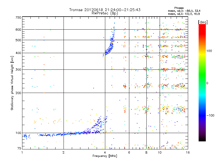Click the "[deg]" colorbar unit label
Viewport: 221px width, 166px height.
[203, 22]
